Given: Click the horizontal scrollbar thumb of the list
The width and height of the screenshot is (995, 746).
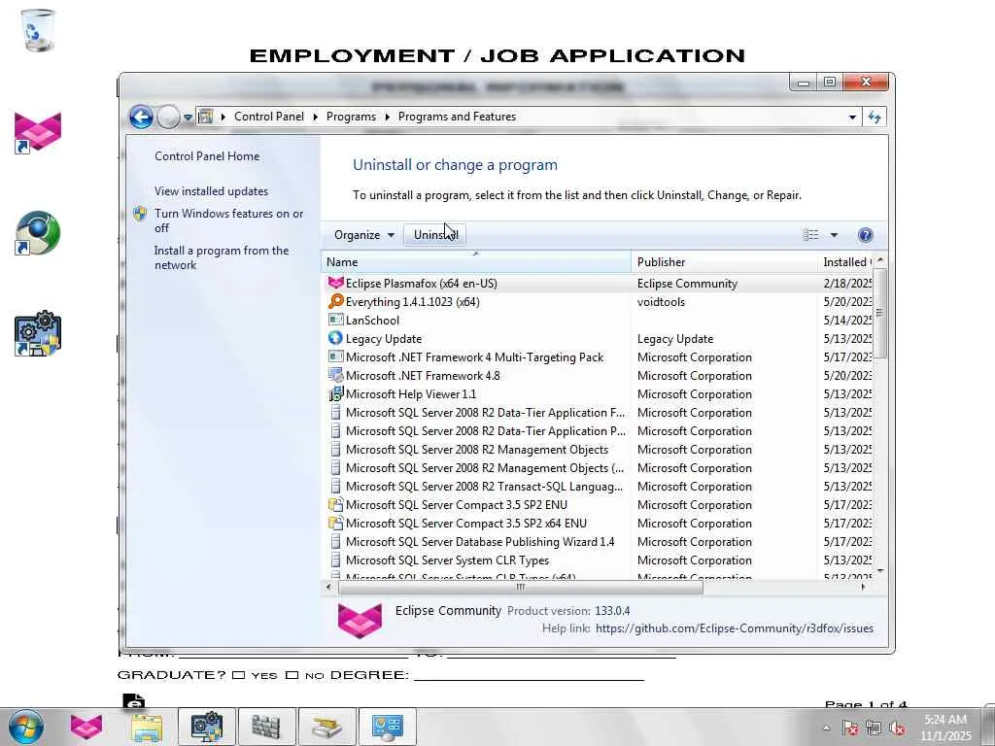Looking at the screenshot, I should click(521, 587).
